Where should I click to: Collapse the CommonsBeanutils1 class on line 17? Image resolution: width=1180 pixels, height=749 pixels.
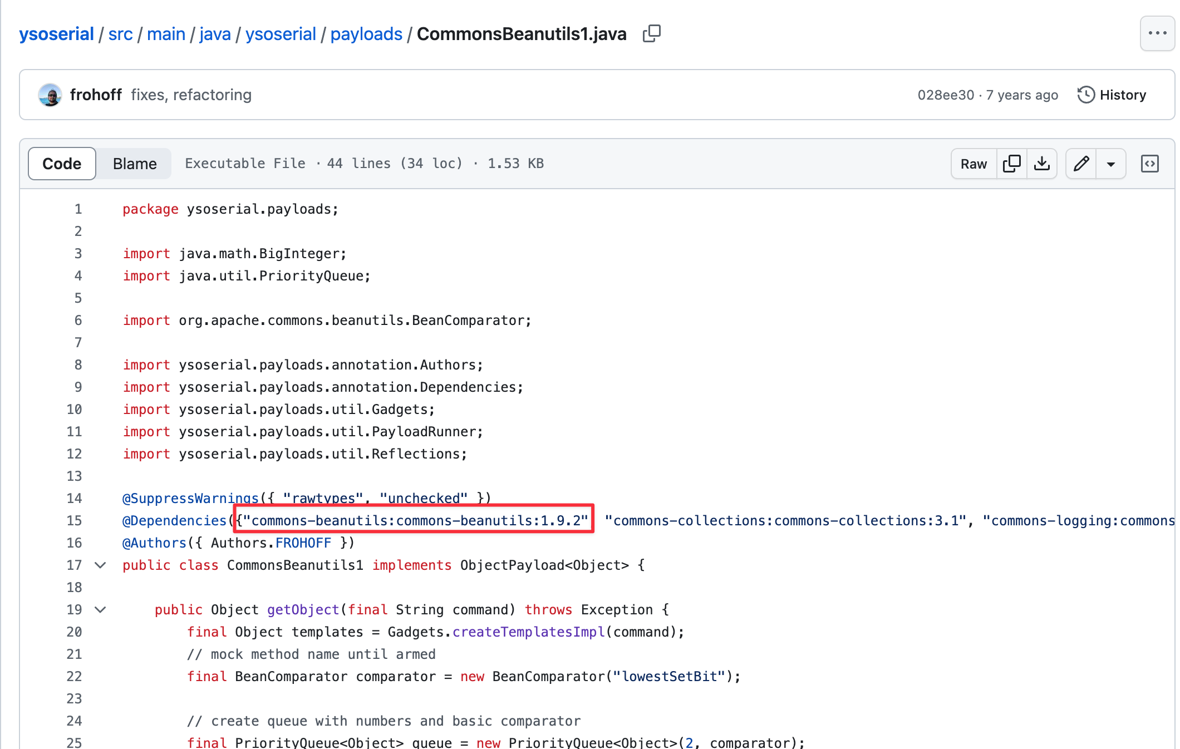tap(100, 565)
